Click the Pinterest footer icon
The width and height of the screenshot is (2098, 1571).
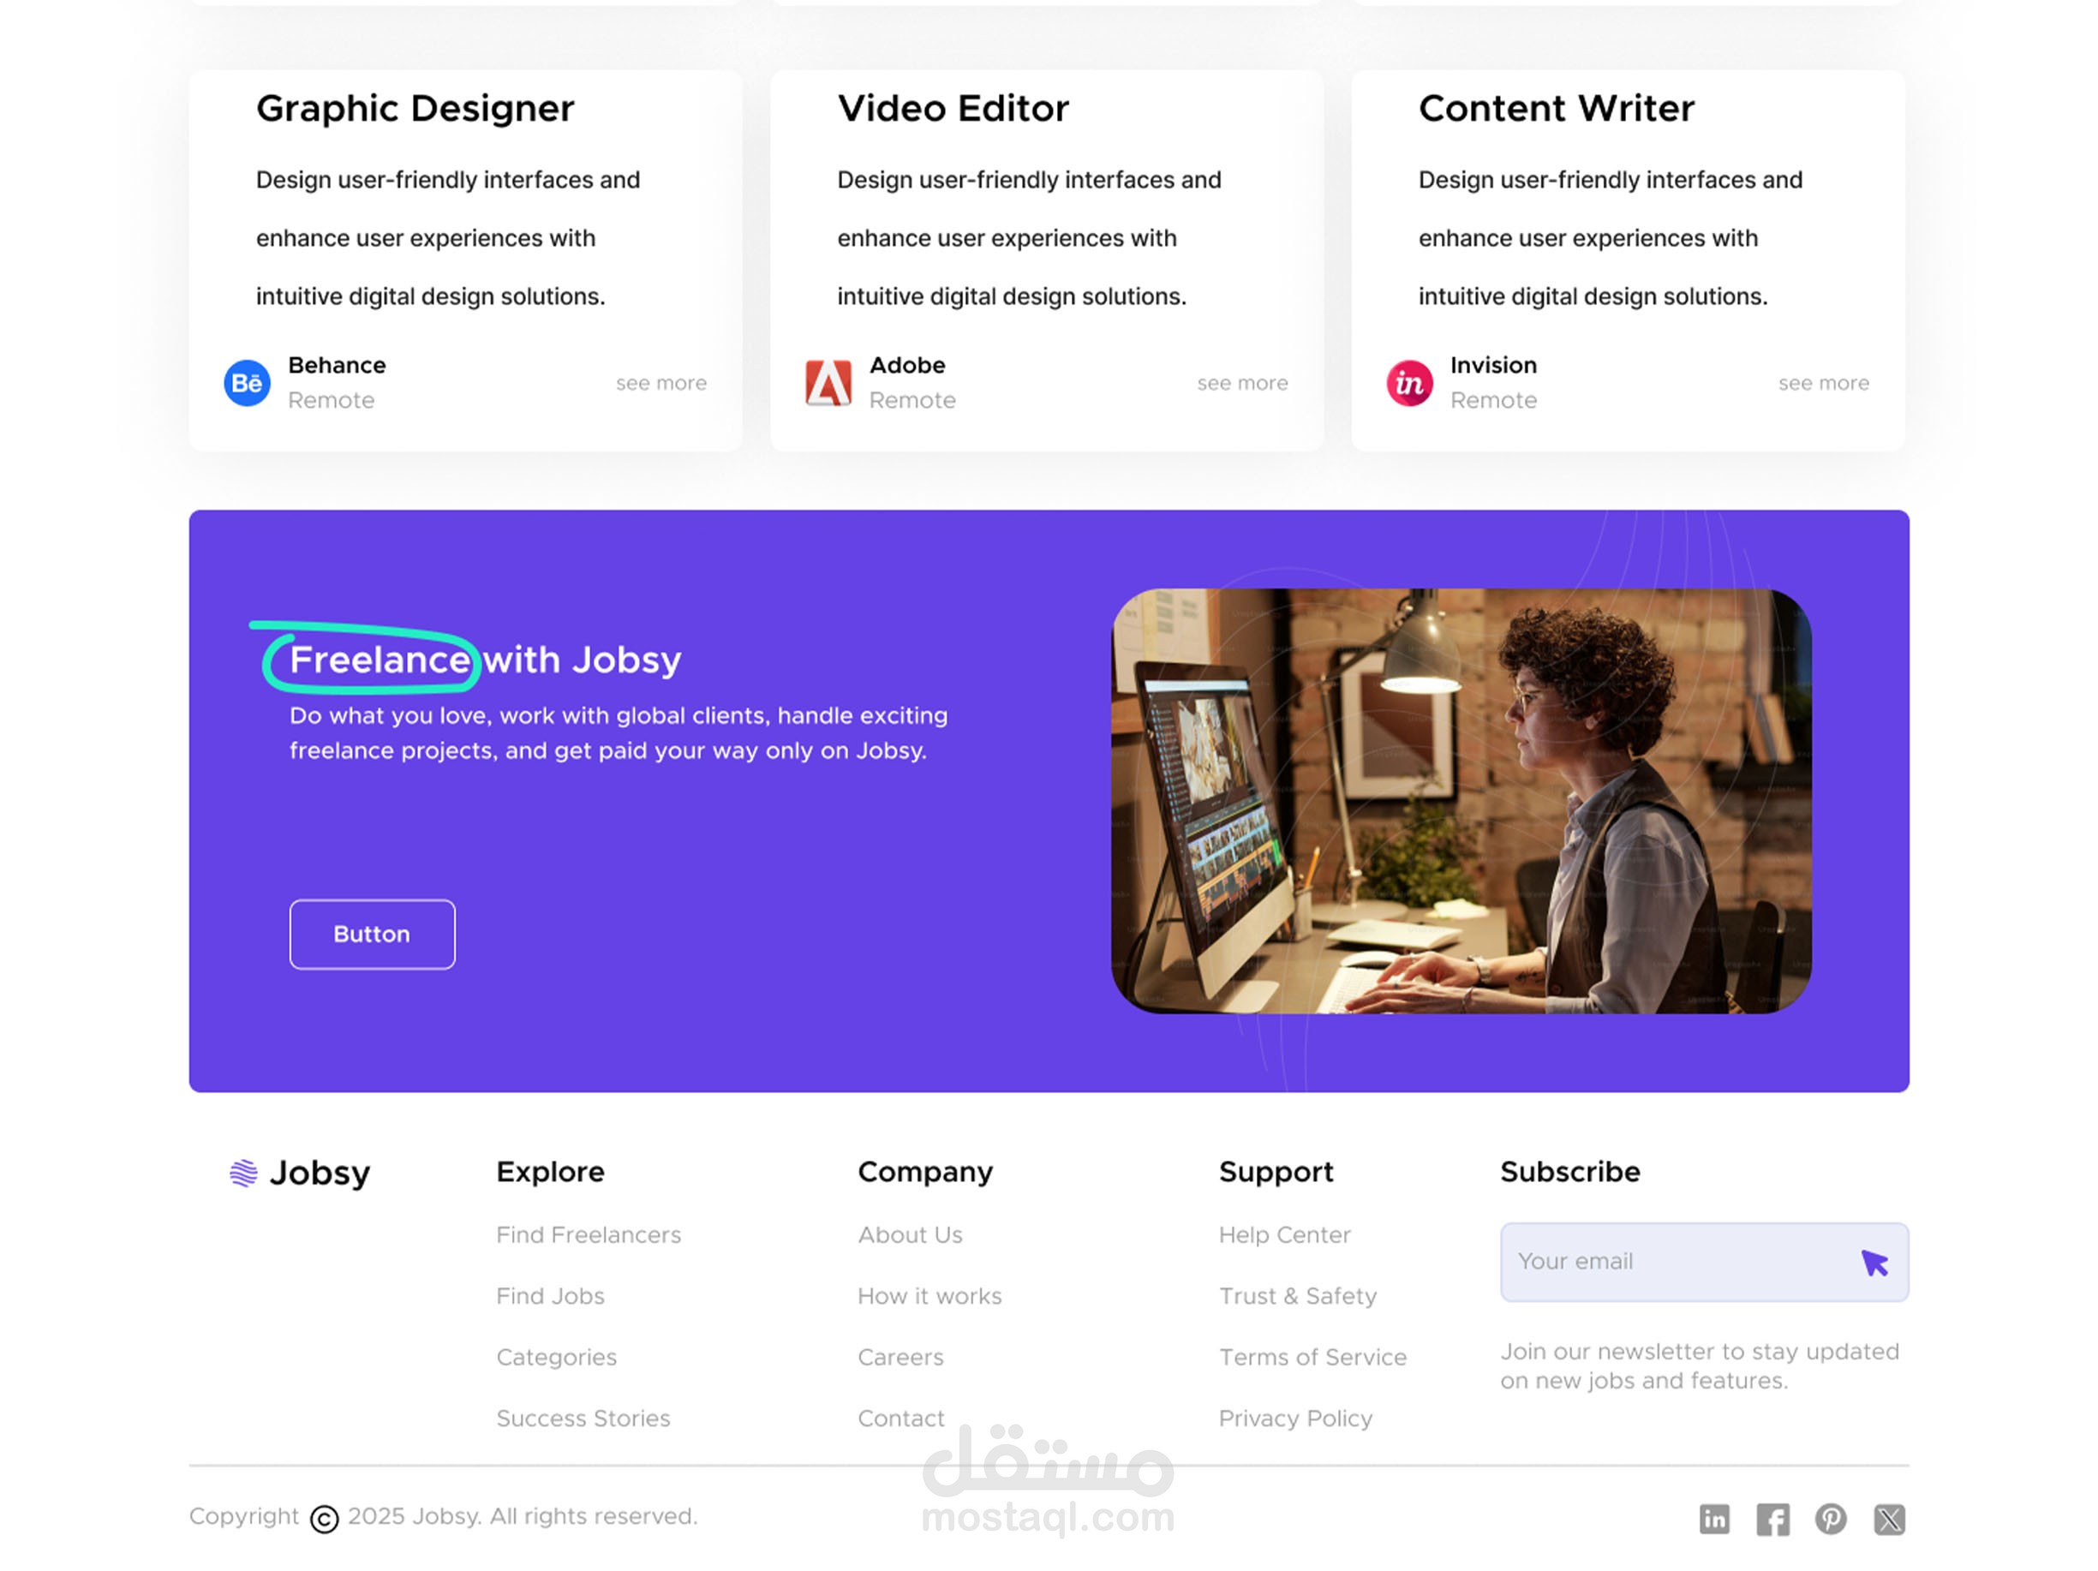[1830, 1519]
